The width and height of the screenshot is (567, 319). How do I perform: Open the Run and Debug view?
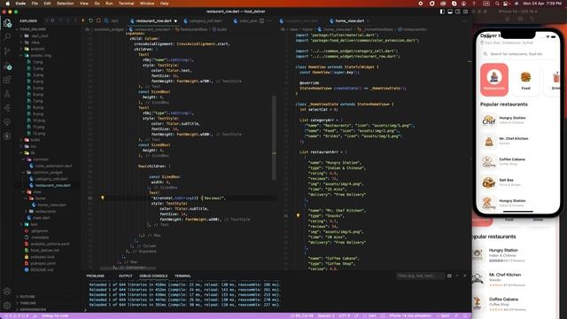tap(7, 67)
